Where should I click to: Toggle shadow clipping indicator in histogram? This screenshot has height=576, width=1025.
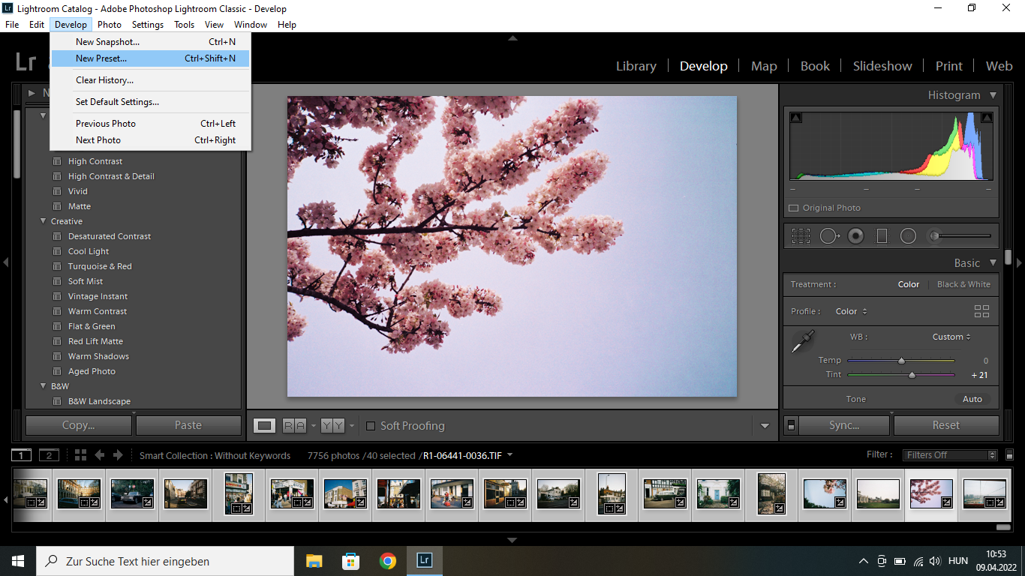796,117
